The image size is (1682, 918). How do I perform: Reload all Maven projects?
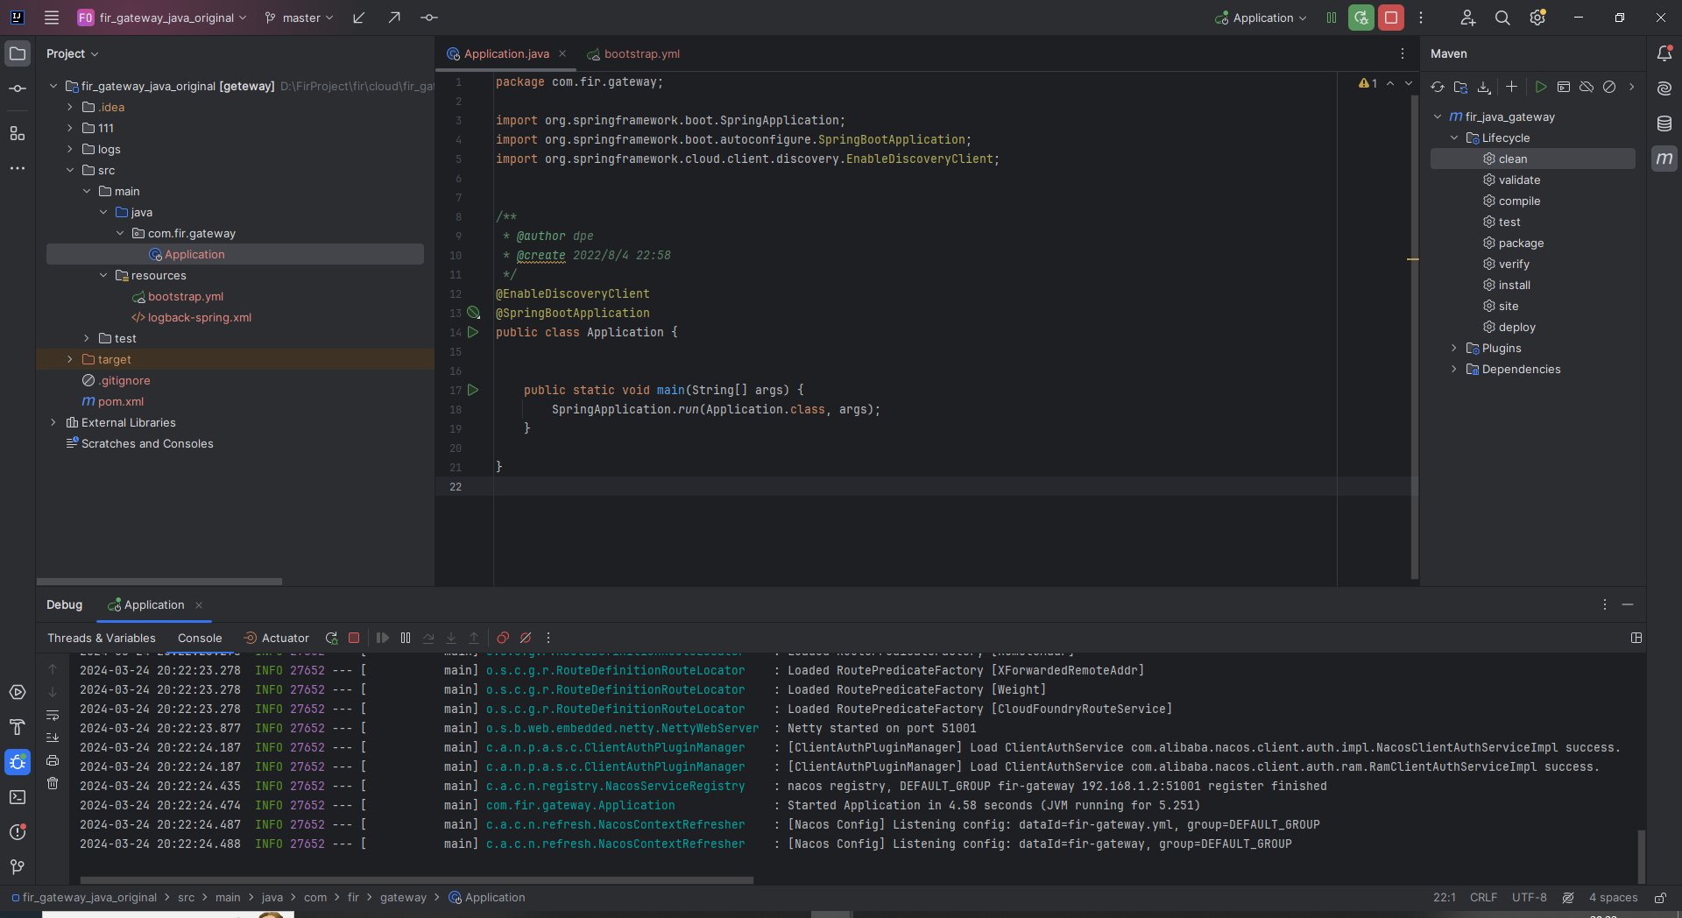pyautogui.click(x=1438, y=87)
